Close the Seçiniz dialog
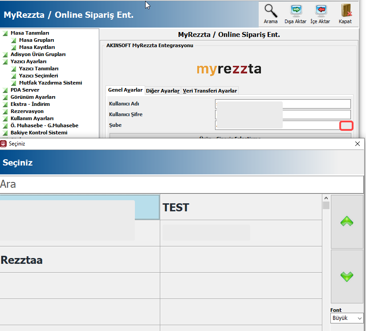 [358, 144]
